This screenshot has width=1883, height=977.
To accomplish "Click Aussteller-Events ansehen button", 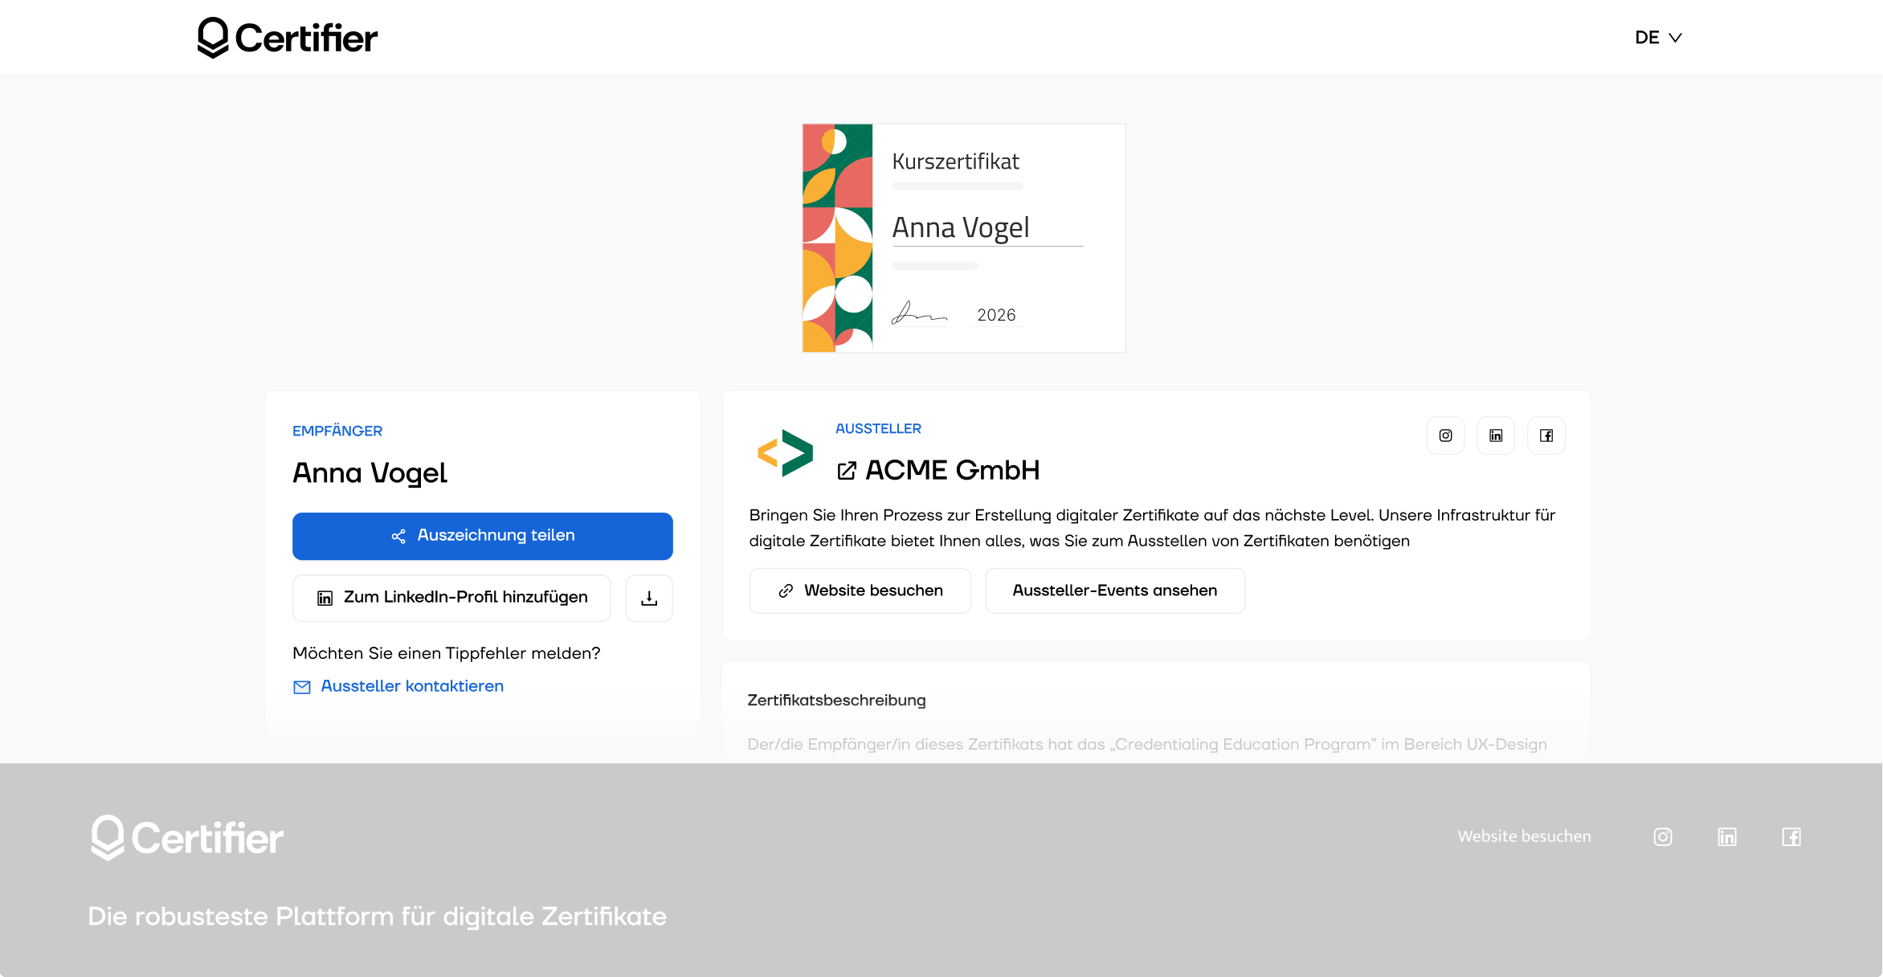I will (x=1114, y=591).
